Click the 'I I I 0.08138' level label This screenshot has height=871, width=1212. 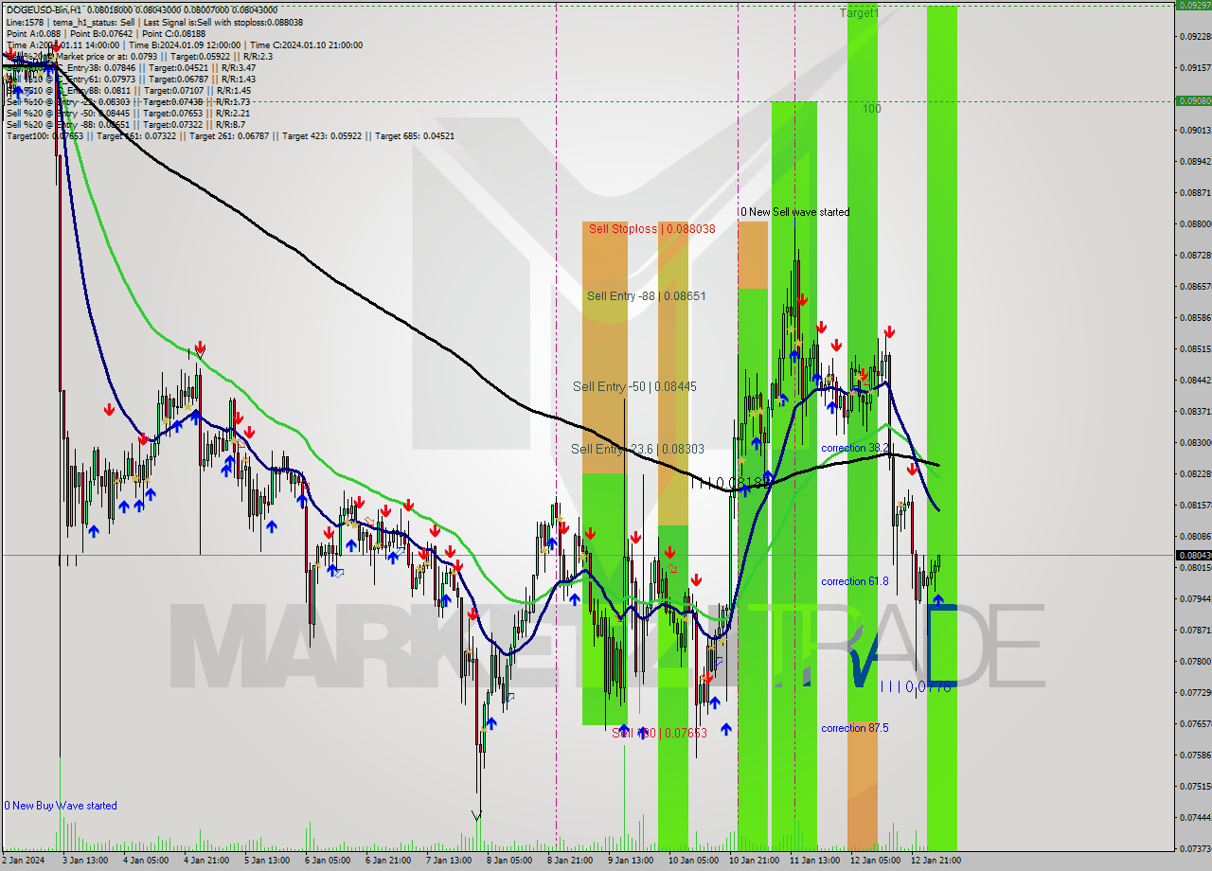pyautogui.click(x=731, y=483)
